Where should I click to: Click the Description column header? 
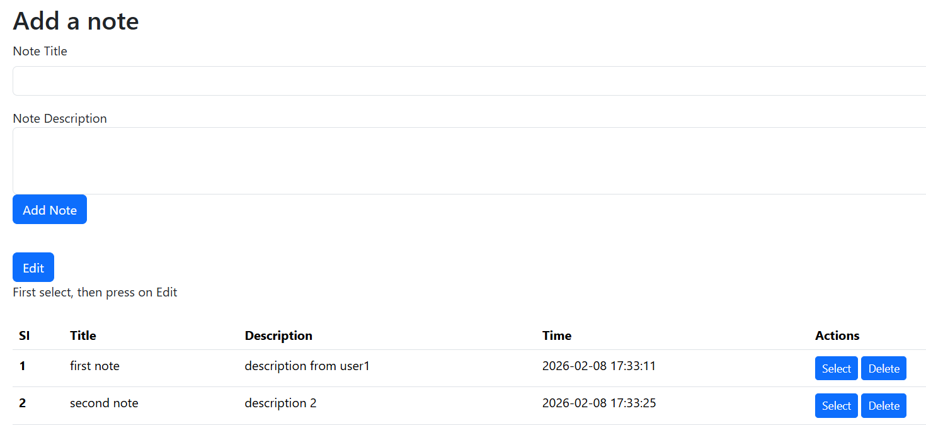pyautogui.click(x=278, y=335)
